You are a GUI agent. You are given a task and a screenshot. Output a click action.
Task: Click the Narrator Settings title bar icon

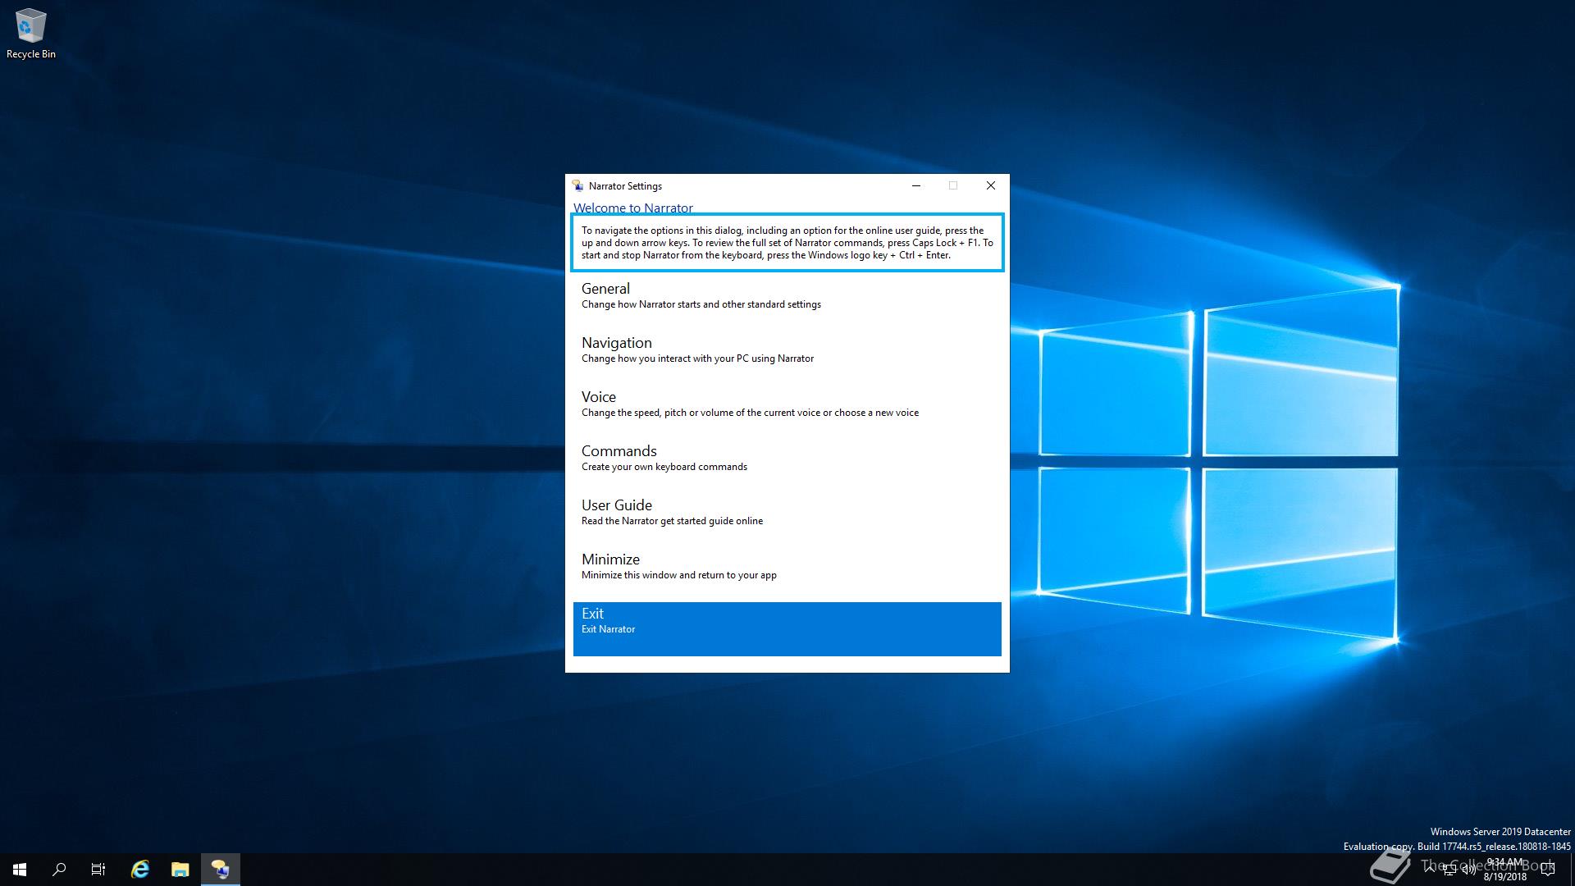coord(577,185)
